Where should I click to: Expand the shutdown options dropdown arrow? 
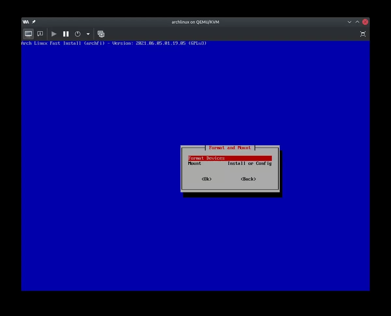[x=88, y=34]
